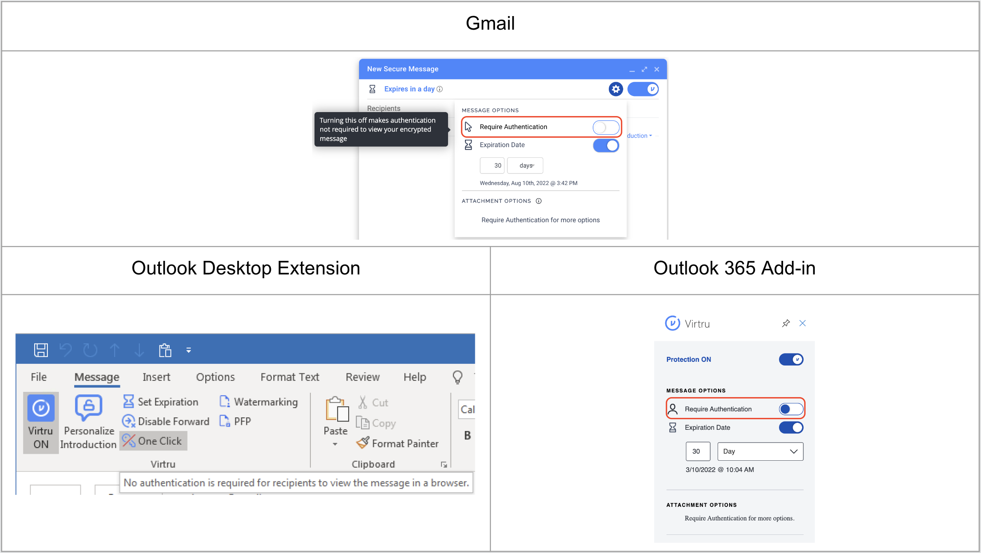Click the Undo icon in Outlook toolbar
Screen dimensions: 981x553
[66, 350]
